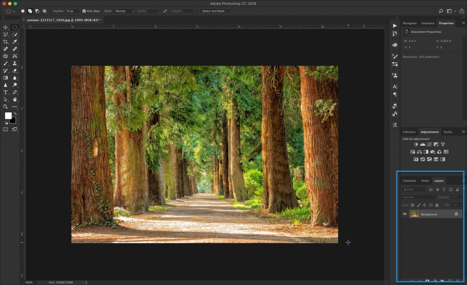
Task: Select the Move tool
Action: (5, 27)
